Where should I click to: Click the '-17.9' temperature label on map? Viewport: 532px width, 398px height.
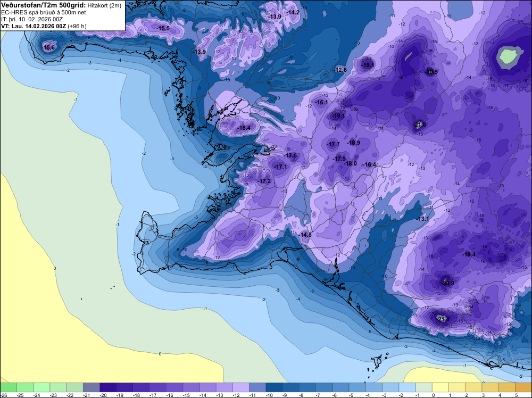click(339, 159)
